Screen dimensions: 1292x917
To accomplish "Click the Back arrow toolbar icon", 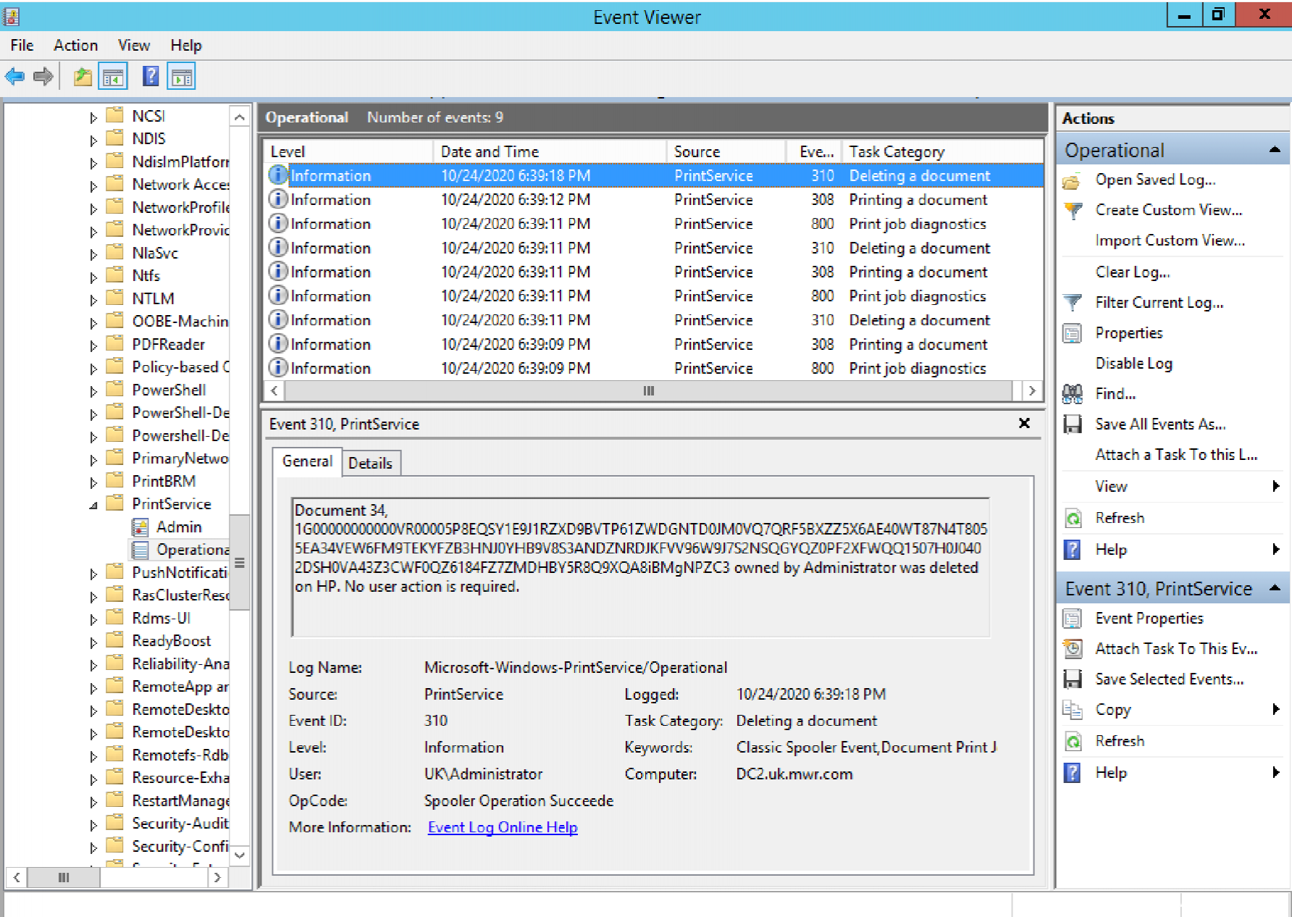I will 14,76.
